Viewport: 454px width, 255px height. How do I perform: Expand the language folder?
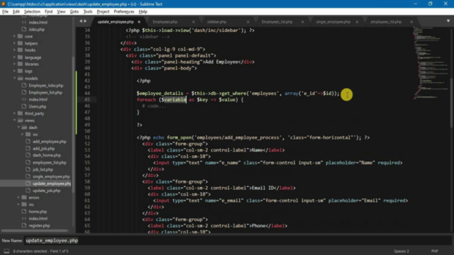click(14, 57)
